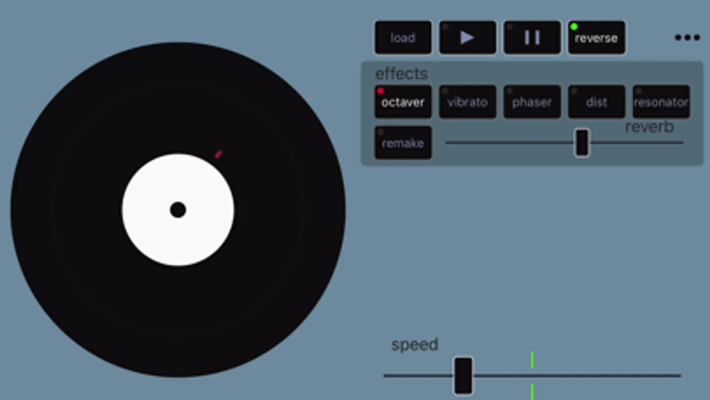Disable the octaver effect
Image resolution: width=710 pixels, height=400 pixels.
point(403,102)
